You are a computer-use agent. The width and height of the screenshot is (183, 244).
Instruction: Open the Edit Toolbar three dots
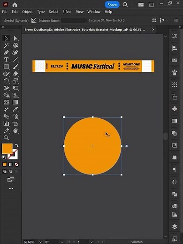[11, 189]
